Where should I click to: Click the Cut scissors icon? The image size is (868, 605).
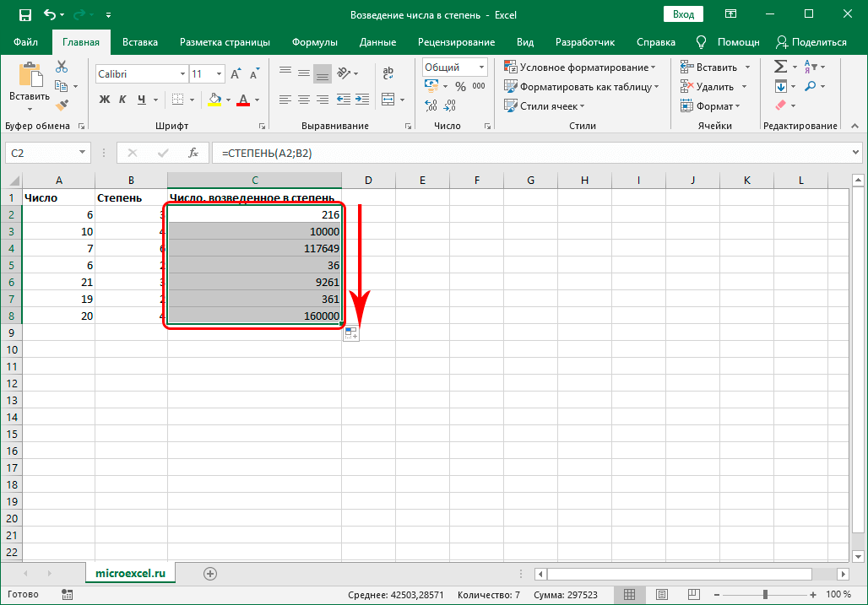[x=62, y=68]
